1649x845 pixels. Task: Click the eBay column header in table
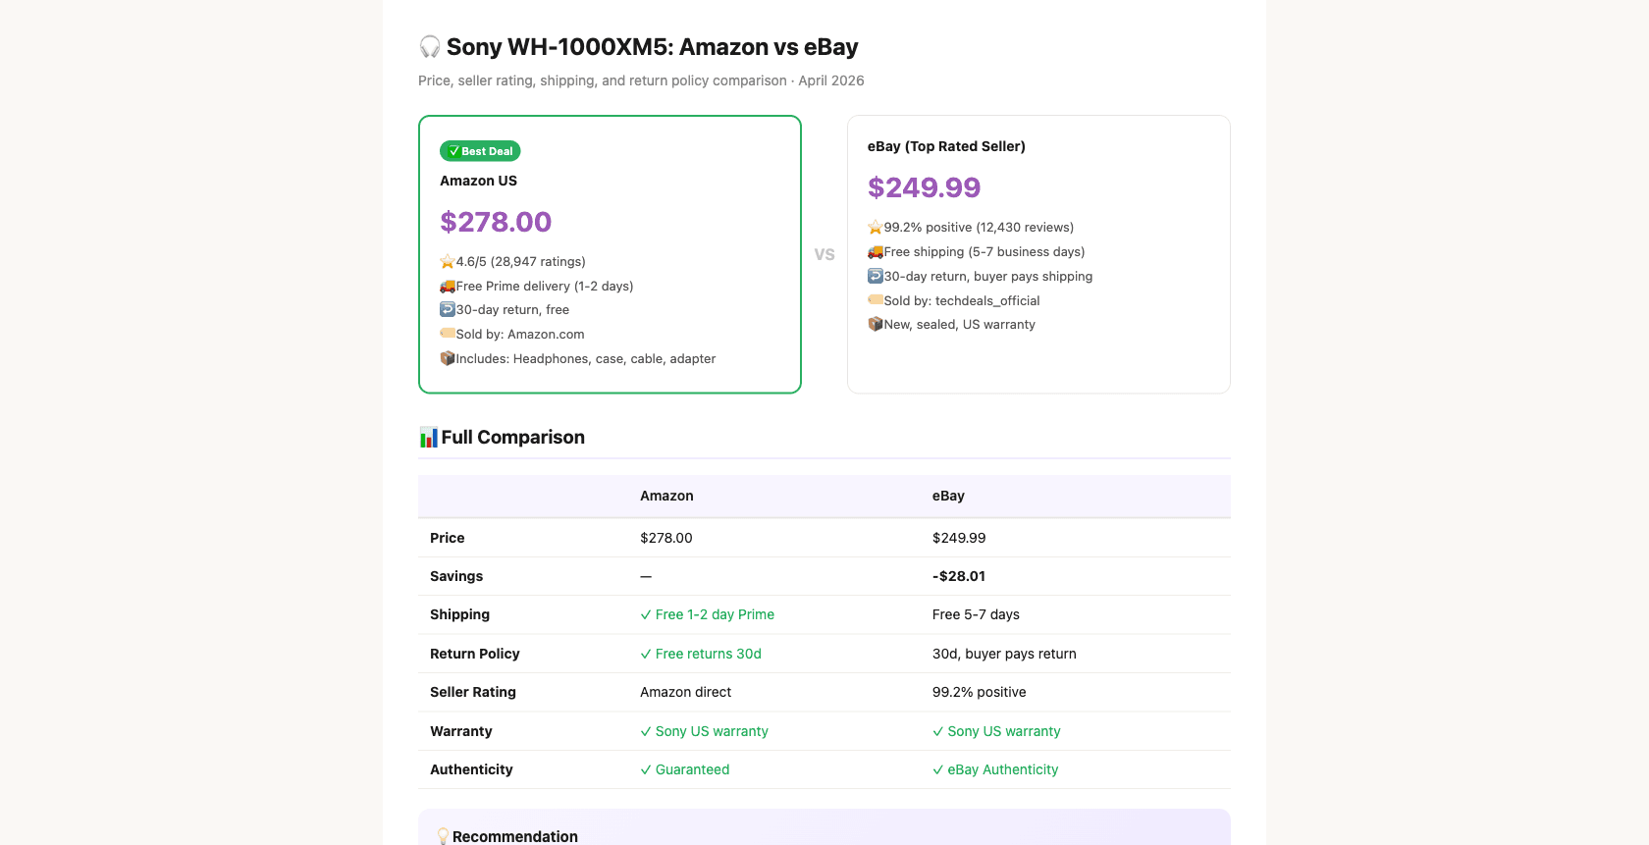point(948,496)
